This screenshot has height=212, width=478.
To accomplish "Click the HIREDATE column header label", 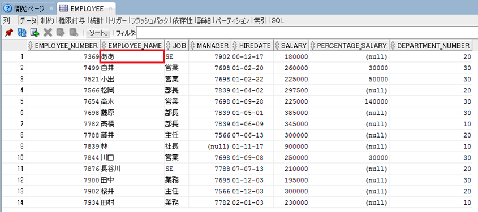I will [255, 46].
